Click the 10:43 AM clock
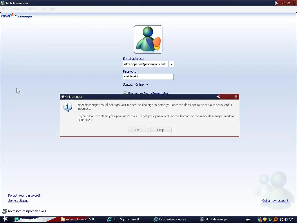 pyautogui.click(x=286, y=220)
